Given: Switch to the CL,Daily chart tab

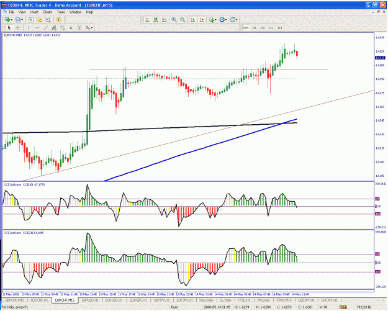Looking at the screenshot, I should coord(225,300).
